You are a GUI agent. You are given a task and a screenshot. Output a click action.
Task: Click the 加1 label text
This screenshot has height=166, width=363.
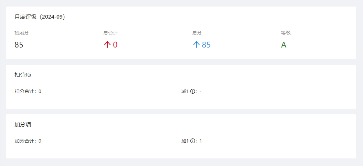click(x=185, y=141)
